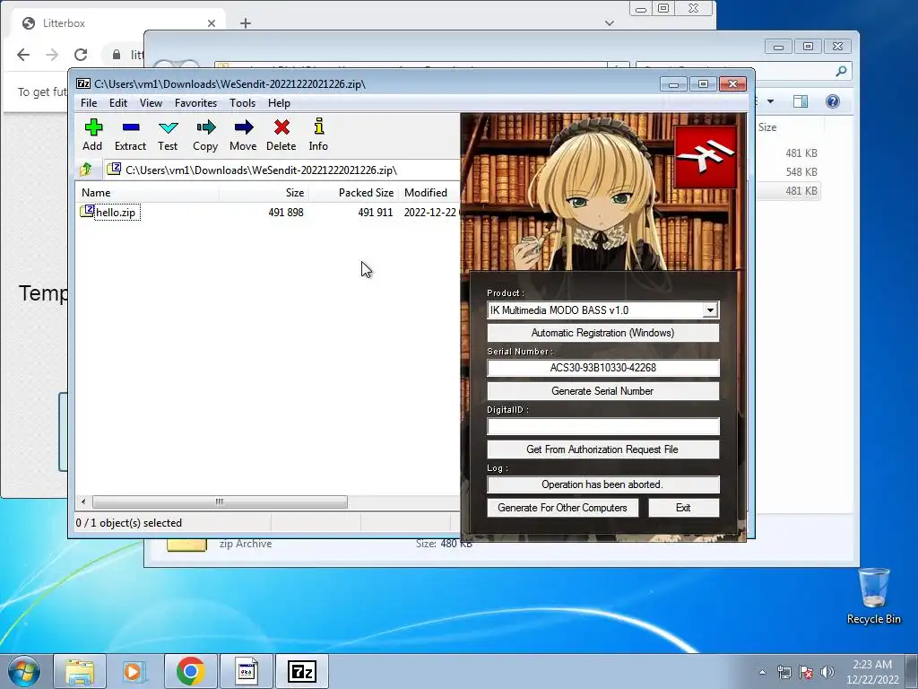918x689 pixels.
Task: Open the View menu
Action: 151,103
